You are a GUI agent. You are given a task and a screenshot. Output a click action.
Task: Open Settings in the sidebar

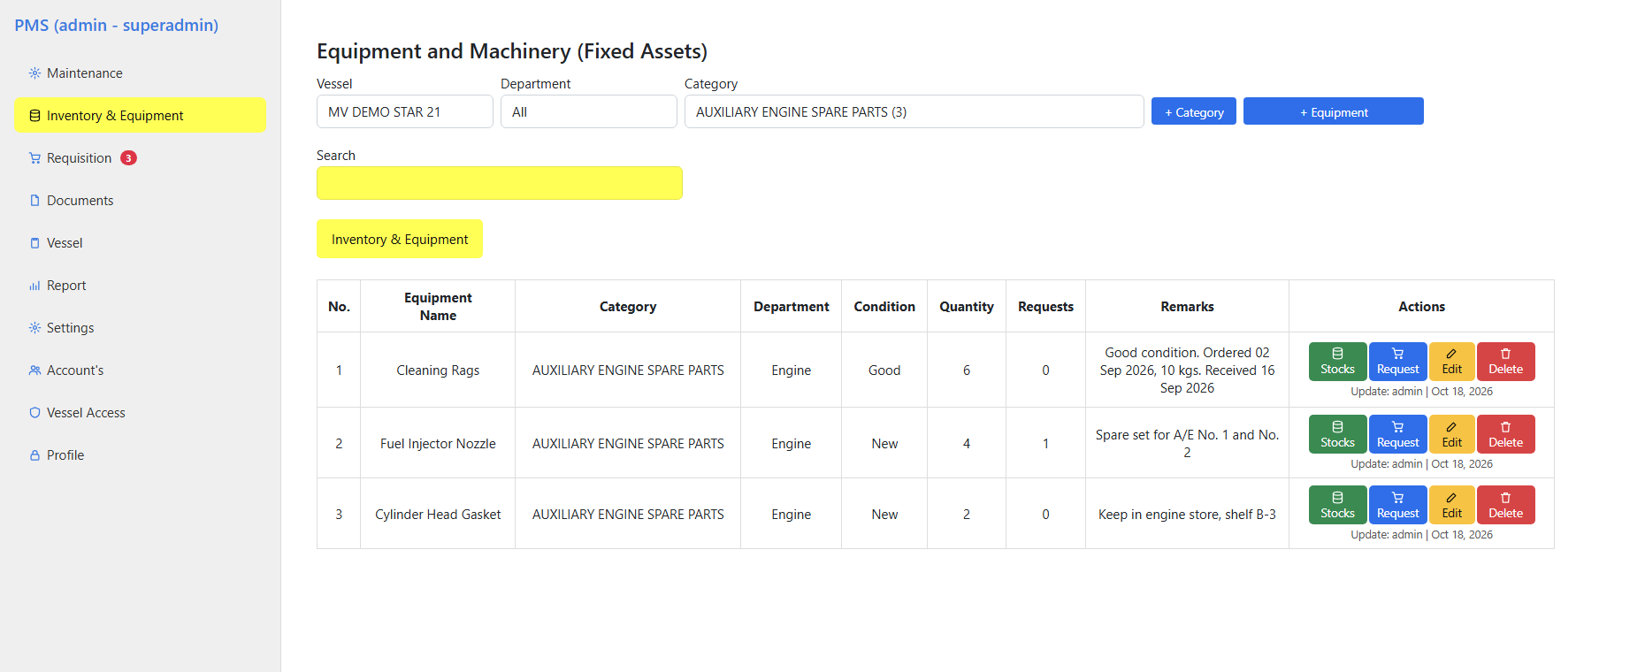point(140,328)
